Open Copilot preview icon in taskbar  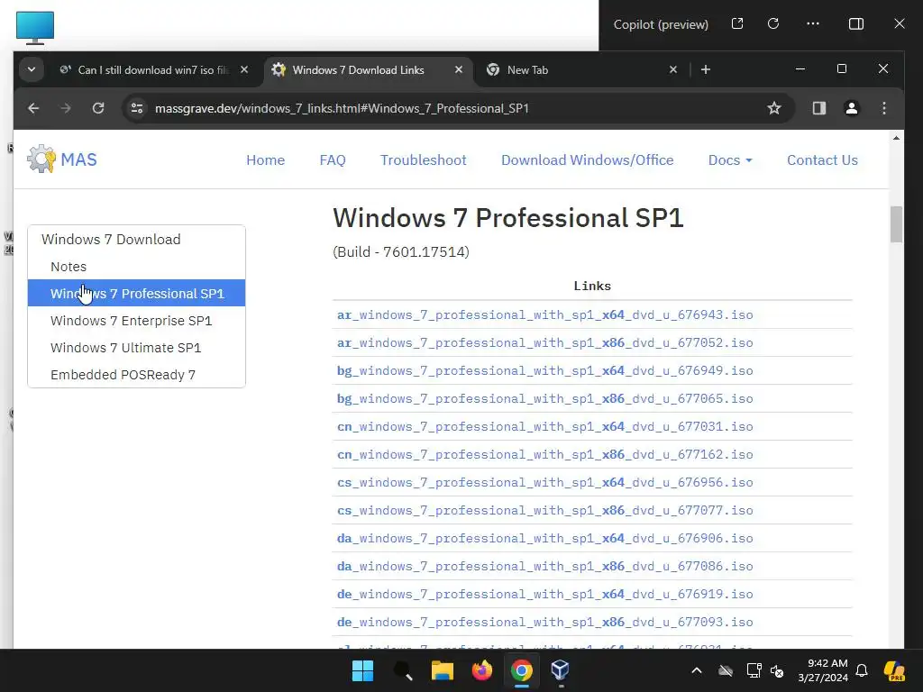[894, 670]
